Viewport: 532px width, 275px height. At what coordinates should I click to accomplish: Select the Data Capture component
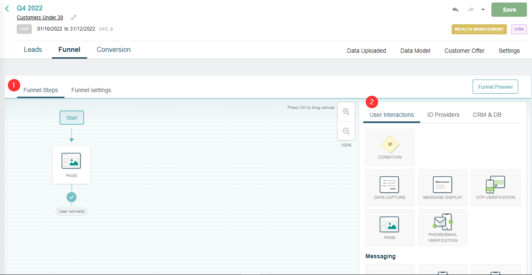point(390,188)
